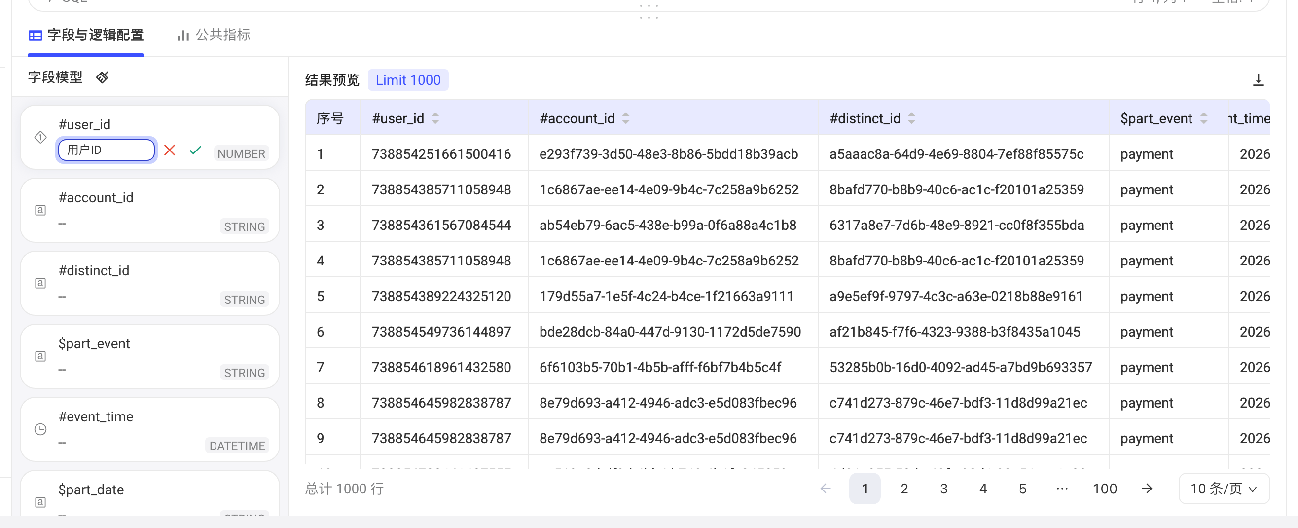Open the 10 条/页 page size dropdown

click(1224, 489)
